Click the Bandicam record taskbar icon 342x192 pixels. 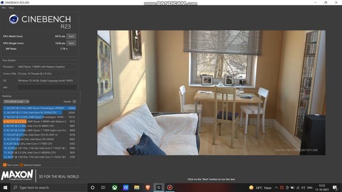click(x=170, y=187)
